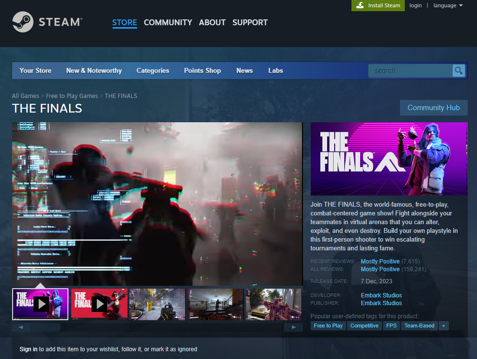Click the Steam logo icon
The width and height of the screenshot is (477, 359).
[x=23, y=22]
